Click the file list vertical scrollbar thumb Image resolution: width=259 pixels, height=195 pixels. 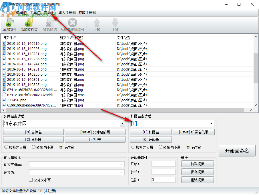pyautogui.click(x=256, y=68)
